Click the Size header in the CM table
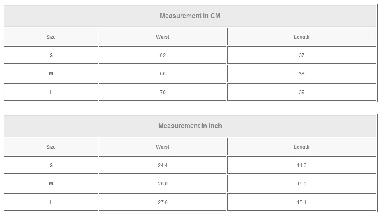 pyautogui.click(x=51, y=37)
